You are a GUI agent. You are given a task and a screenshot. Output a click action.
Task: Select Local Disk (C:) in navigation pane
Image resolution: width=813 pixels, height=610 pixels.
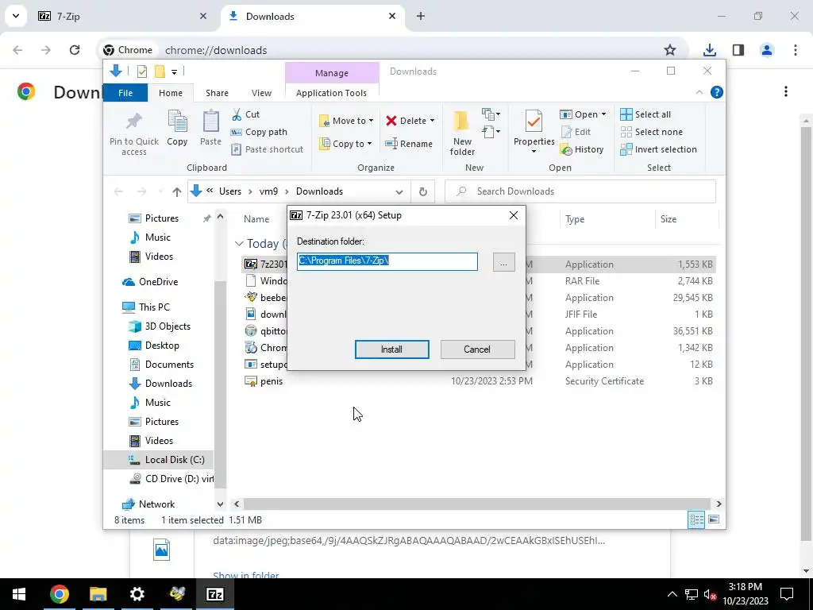[x=158, y=460]
